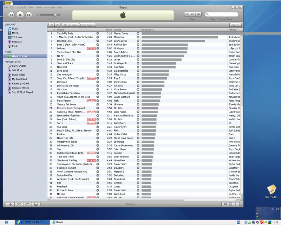The height and width of the screenshot is (225, 281).
Task: Click the Eject disc button
Action: 235,204
